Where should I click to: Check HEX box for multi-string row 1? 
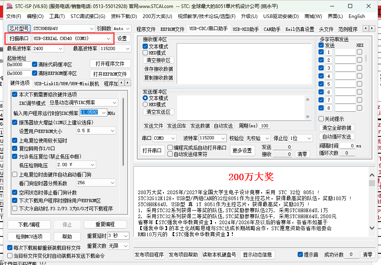pyautogui.click(x=360, y=52)
